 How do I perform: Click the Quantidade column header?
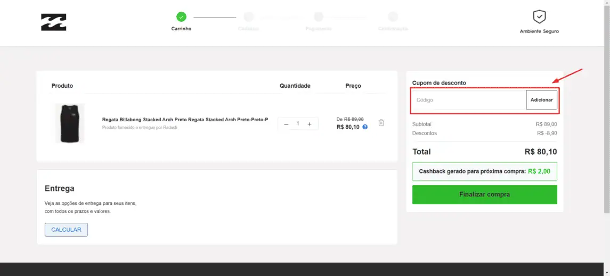pyautogui.click(x=295, y=86)
